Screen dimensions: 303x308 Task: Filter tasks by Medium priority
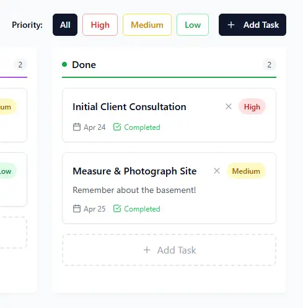(x=147, y=25)
